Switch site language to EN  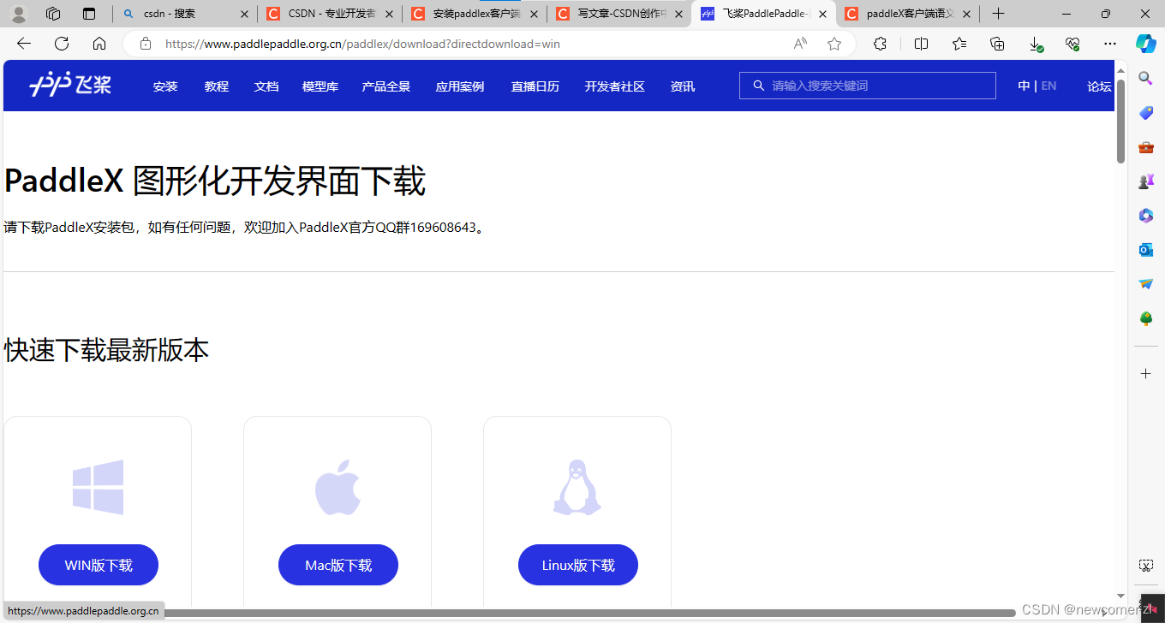click(x=1048, y=86)
